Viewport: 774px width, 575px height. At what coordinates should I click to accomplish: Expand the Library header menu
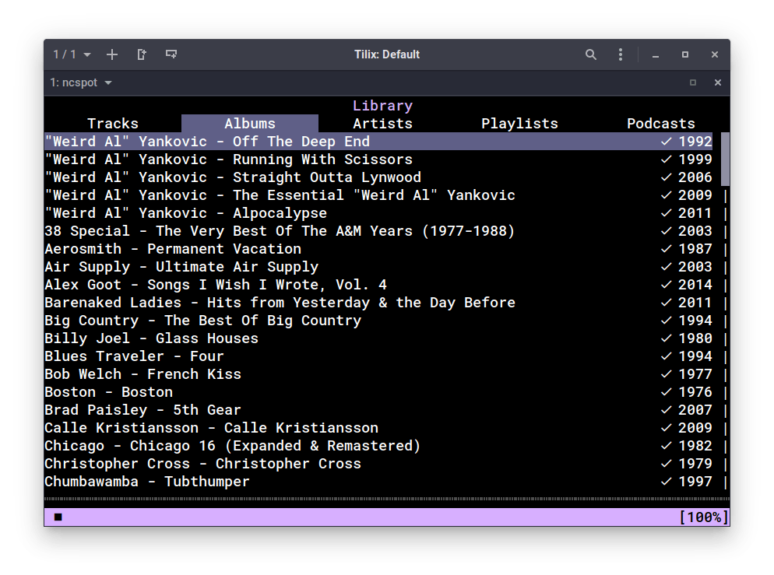tap(382, 105)
